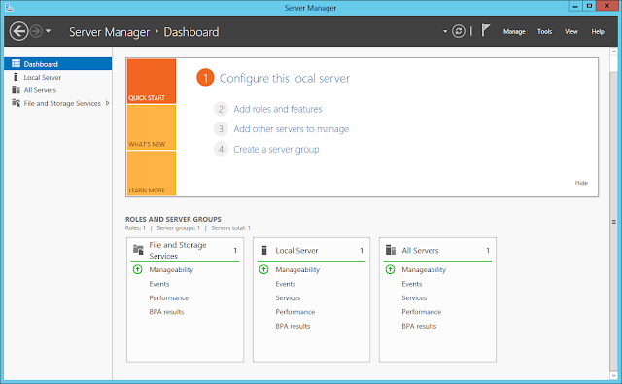Open the notifications flag icon

click(x=486, y=30)
